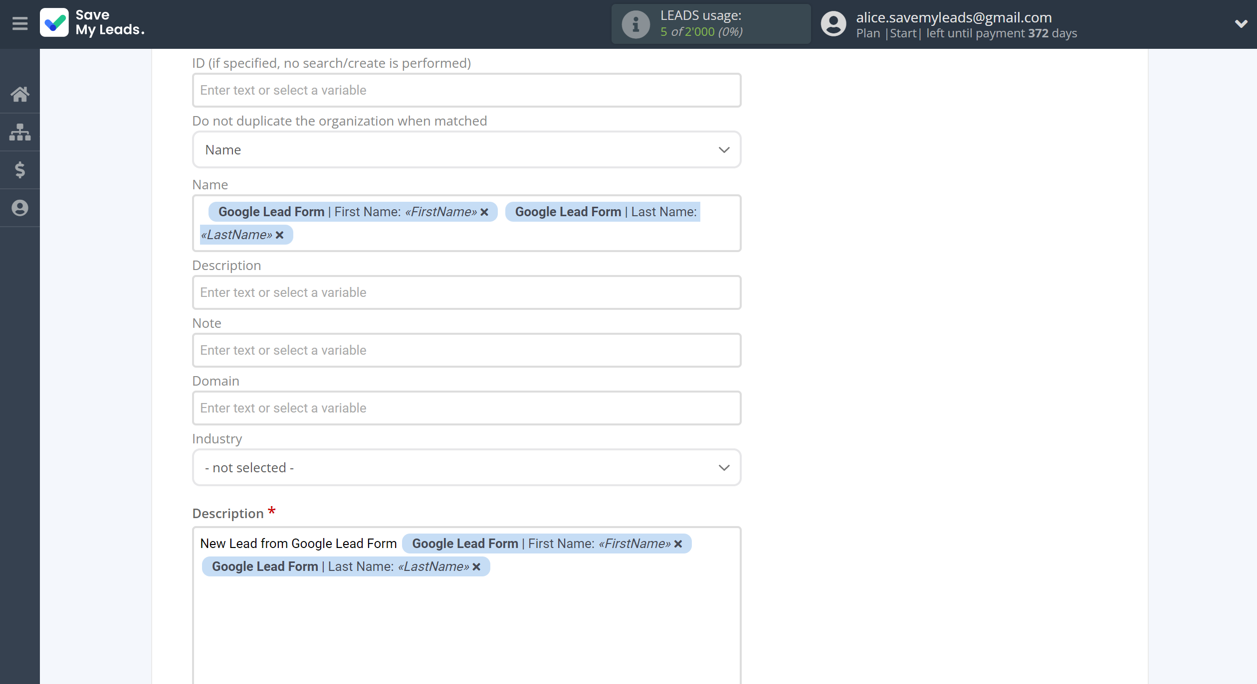
Task: Open the connections sitemap icon
Action: pyautogui.click(x=20, y=132)
